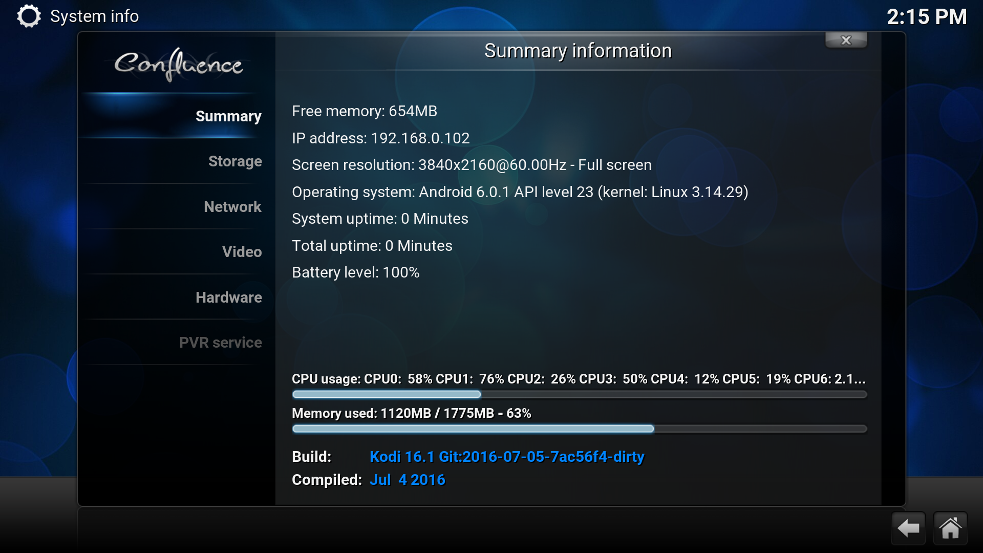Click the IP address 192.168.0.102 line
This screenshot has height=553, width=983.
pos(380,138)
